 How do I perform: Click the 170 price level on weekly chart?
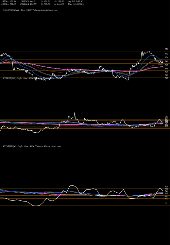click(166, 117)
